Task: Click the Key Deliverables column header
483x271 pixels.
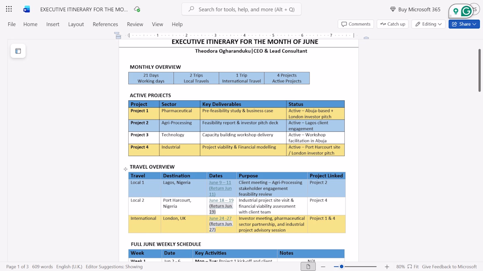Action: [x=243, y=104]
